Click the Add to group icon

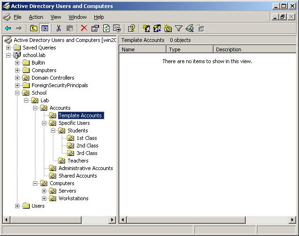click(x=200, y=28)
